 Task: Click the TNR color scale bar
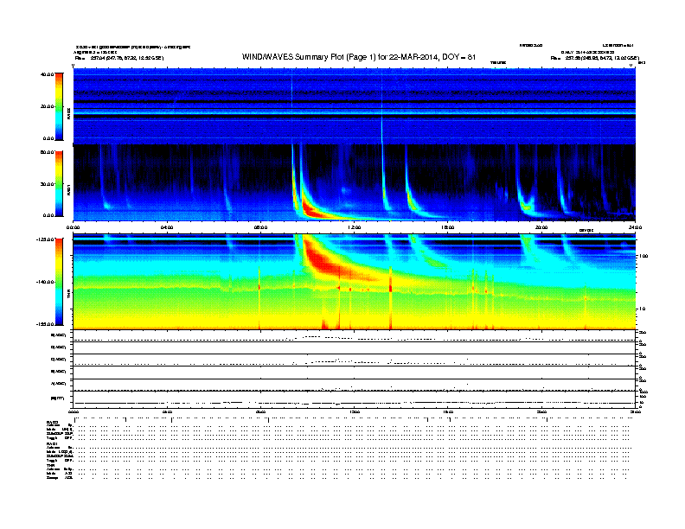point(59,282)
